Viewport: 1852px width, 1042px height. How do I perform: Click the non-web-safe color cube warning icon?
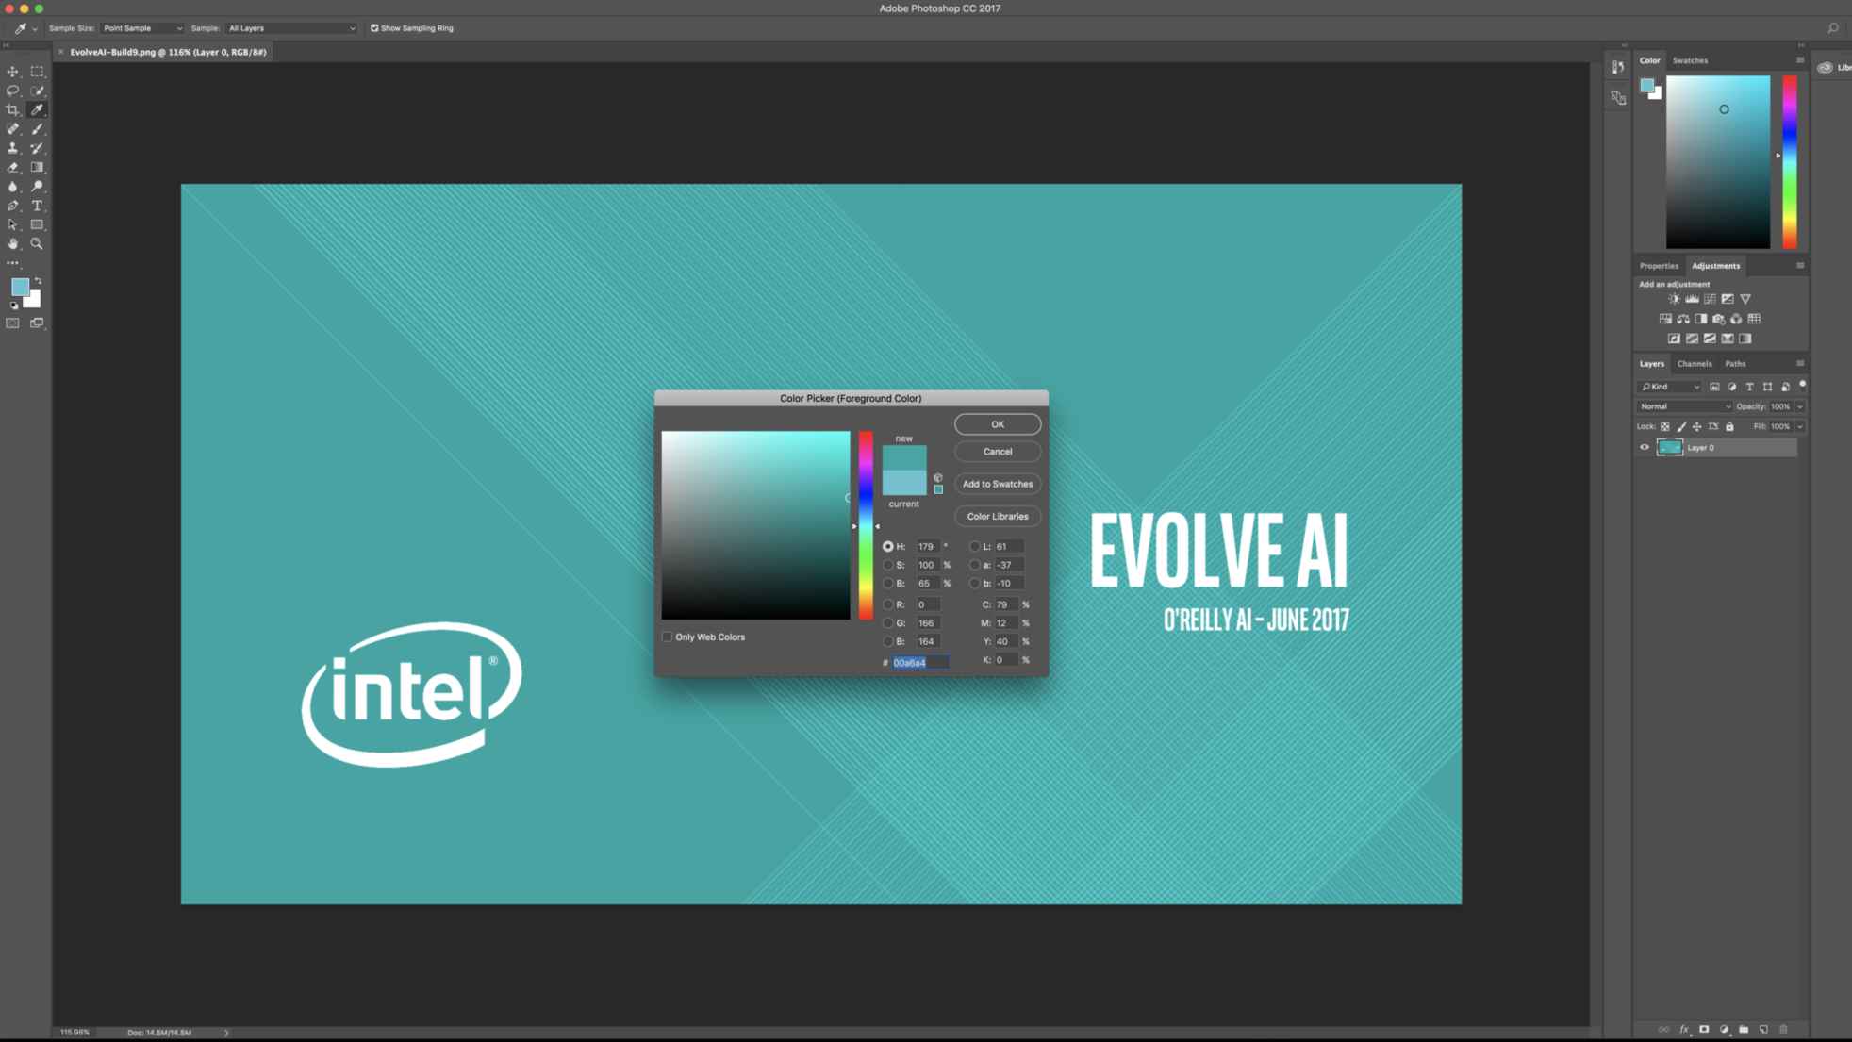pyautogui.click(x=938, y=478)
